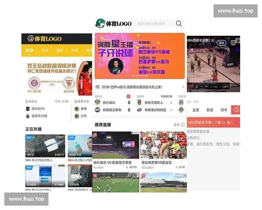Viewport: 262px width, 210px height.
Task: Open the green bottle stream thumbnail
Action: (x=80, y=146)
